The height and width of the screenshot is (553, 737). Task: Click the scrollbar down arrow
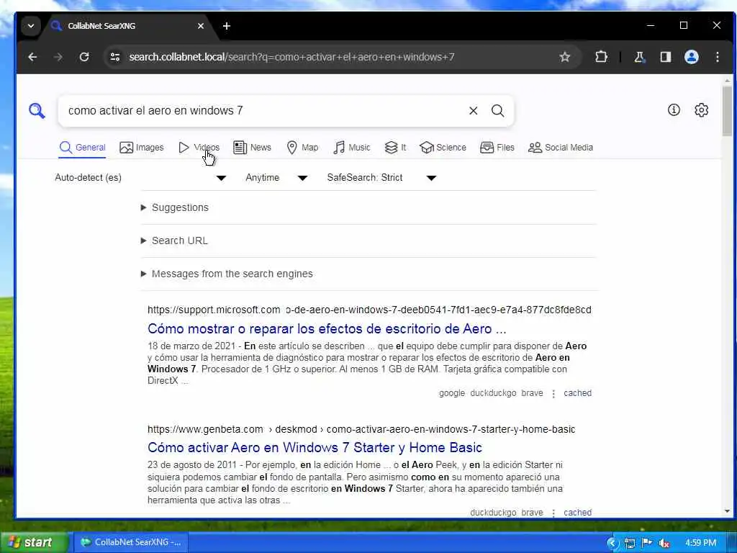(727, 511)
